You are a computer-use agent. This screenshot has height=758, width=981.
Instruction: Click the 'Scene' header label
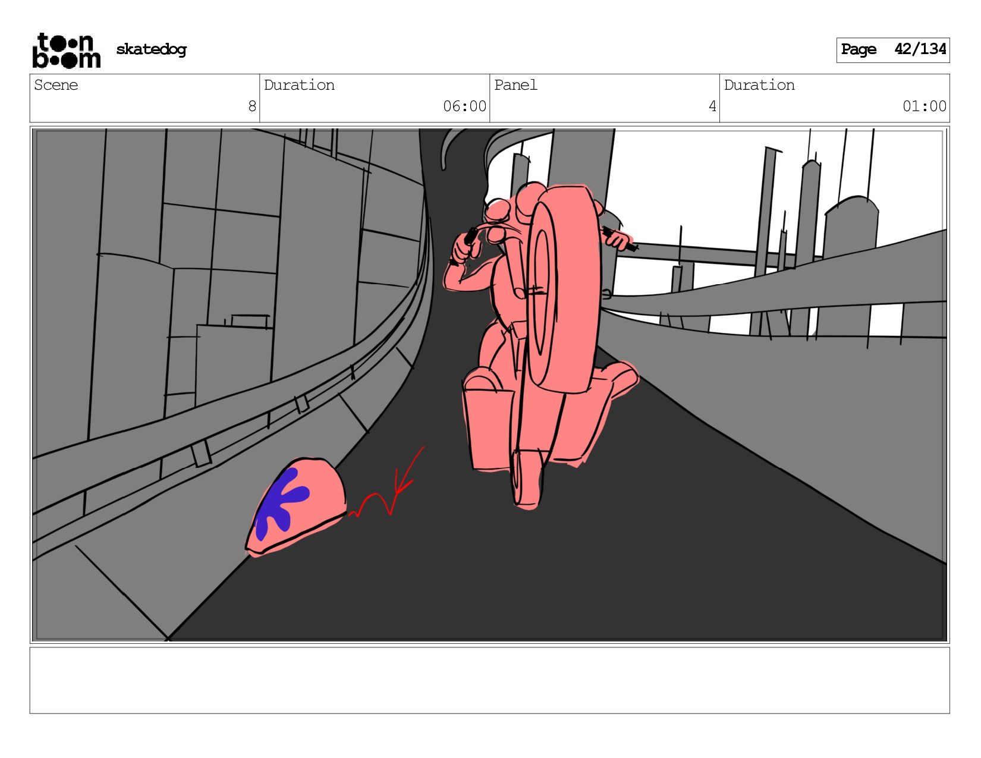pyautogui.click(x=56, y=85)
